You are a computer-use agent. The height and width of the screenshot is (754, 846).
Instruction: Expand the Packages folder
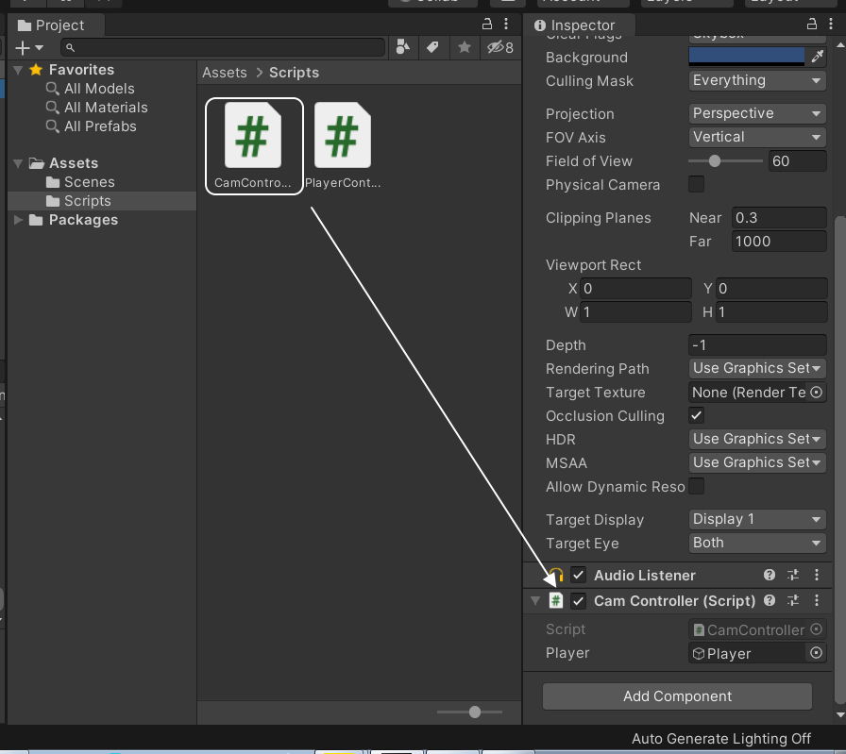(18, 220)
